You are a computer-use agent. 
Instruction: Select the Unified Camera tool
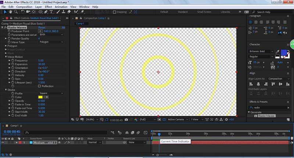28,12
